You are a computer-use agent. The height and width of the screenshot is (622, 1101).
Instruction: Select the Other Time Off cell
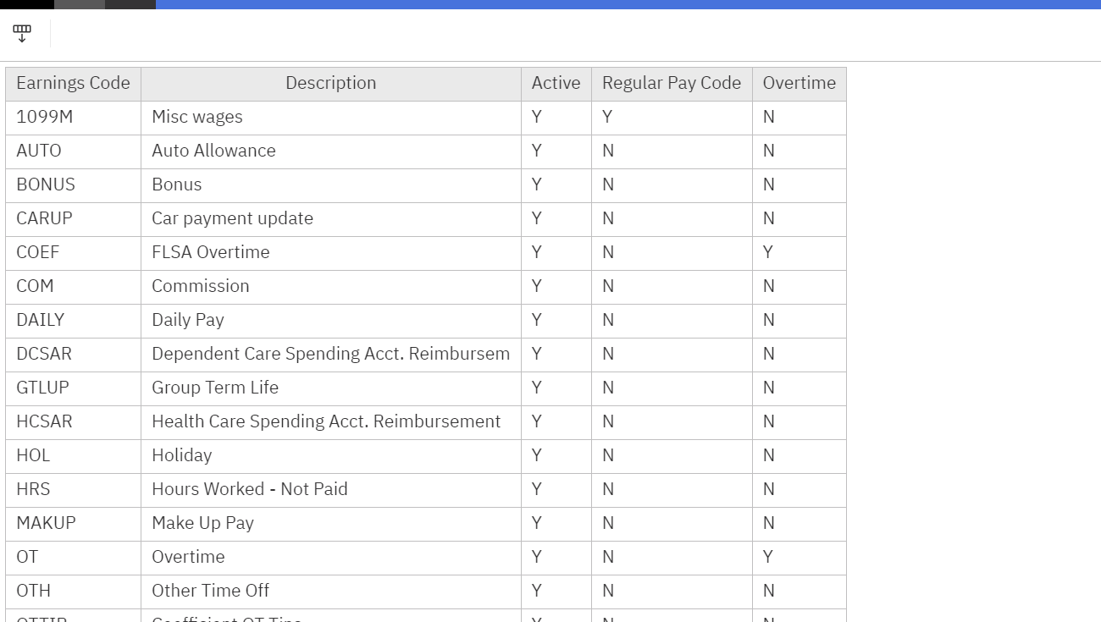click(331, 592)
